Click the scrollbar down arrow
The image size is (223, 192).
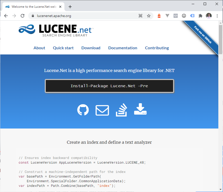[220, 189]
